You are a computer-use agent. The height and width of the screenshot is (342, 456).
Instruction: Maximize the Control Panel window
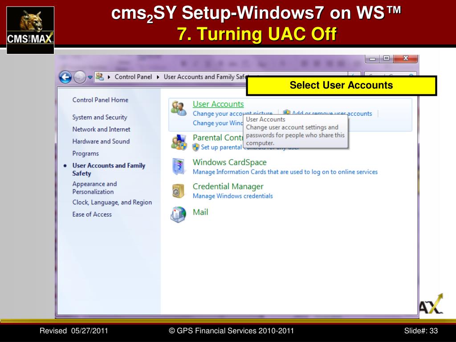coord(386,58)
